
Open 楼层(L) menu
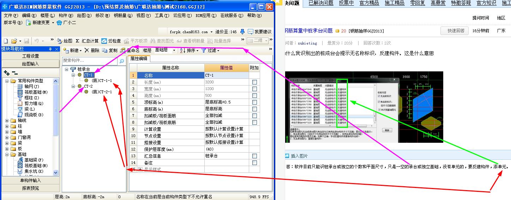pos(48,16)
